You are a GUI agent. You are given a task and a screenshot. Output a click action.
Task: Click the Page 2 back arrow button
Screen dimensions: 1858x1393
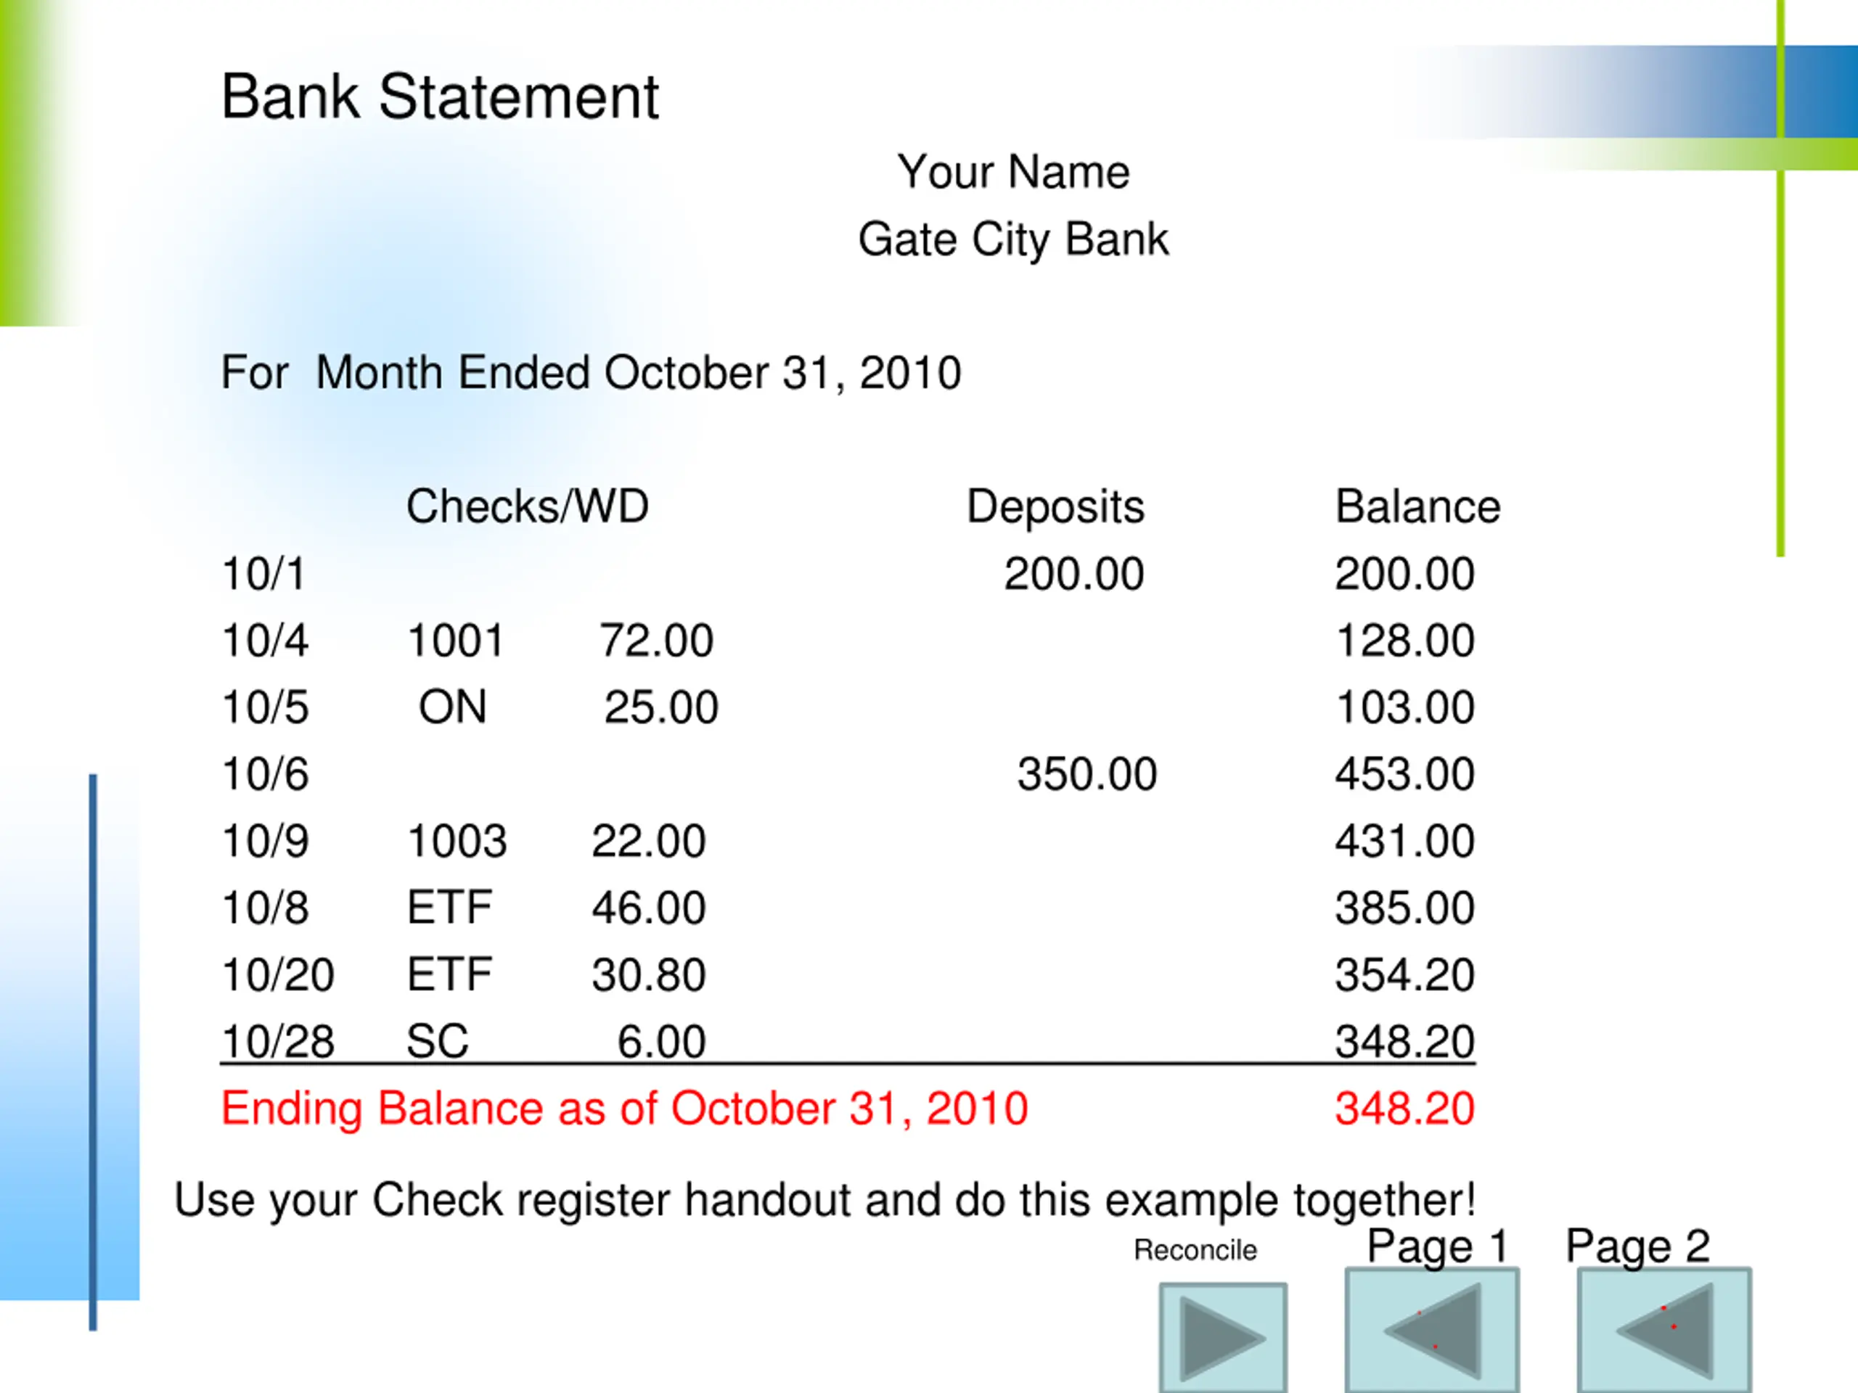click(1664, 1331)
